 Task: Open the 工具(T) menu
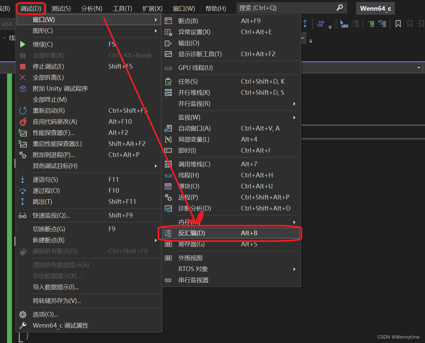click(x=122, y=8)
